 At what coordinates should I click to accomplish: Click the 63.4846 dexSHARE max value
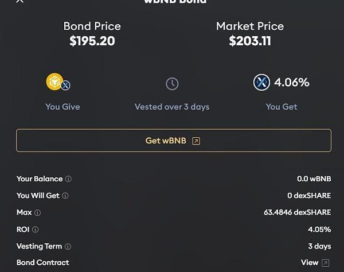[x=297, y=212]
